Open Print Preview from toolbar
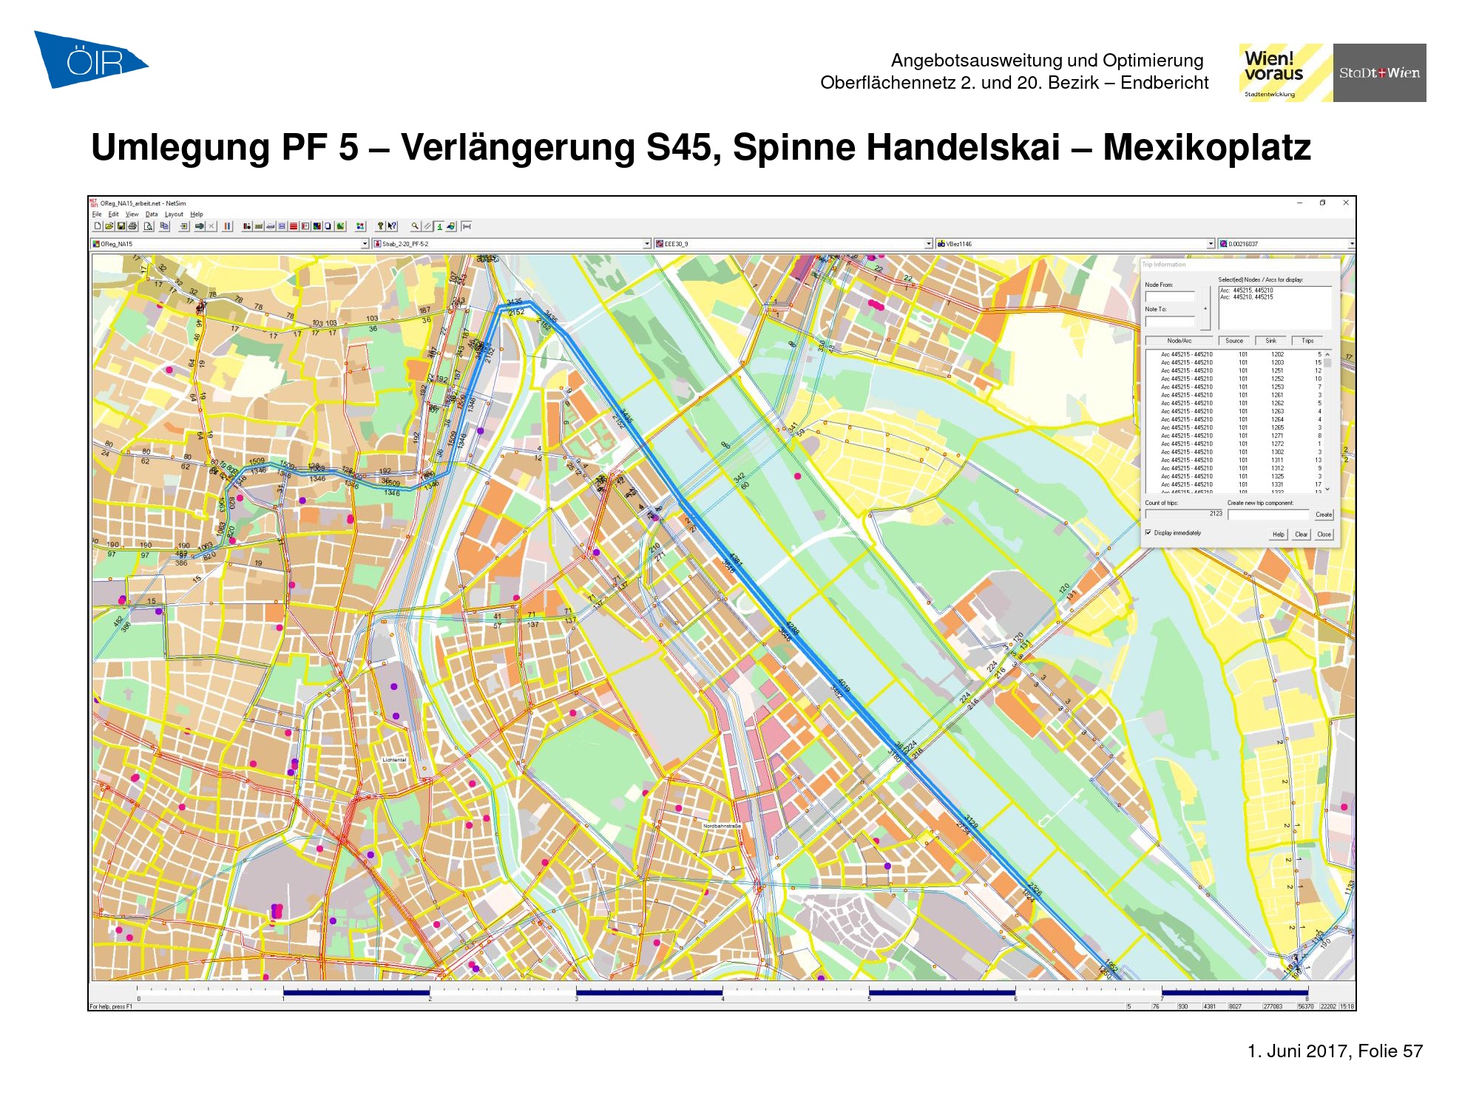Image resolution: width=1479 pixels, height=1109 pixels. (x=149, y=226)
